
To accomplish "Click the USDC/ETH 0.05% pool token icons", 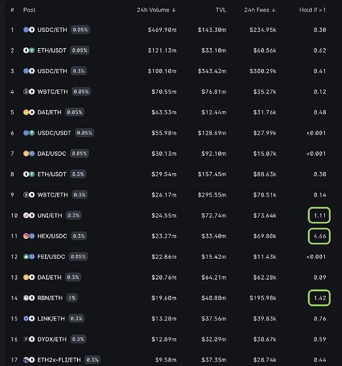I will coord(29,30).
